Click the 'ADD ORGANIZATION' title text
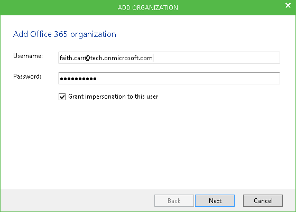This screenshot has height=212, width=296. [x=148, y=8]
